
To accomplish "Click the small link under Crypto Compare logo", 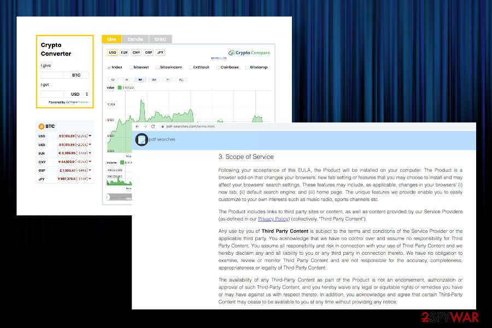I will point(219,58).
